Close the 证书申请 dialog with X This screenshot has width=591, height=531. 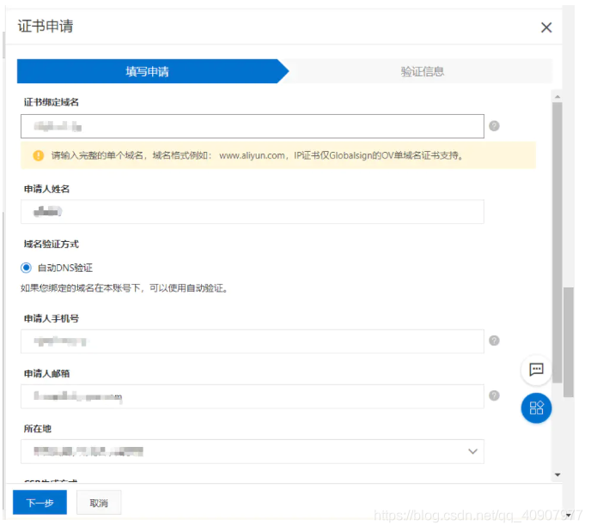(x=546, y=27)
